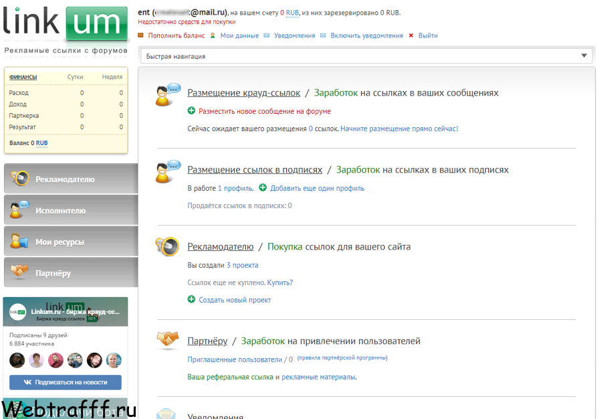Screen dimensions: 597x419
Task: Click Включить уведомления link
Action: pos(366,35)
